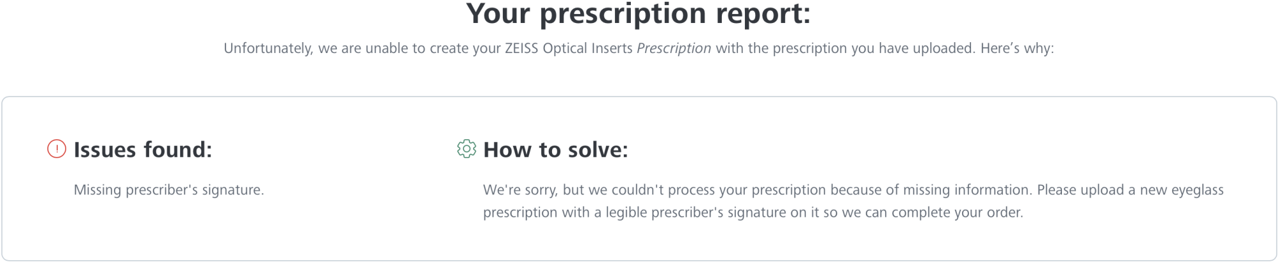The image size is (1281, 264).
Task: Click the word "Unfortunately" in the subtitle
Action: pos(268,49)
